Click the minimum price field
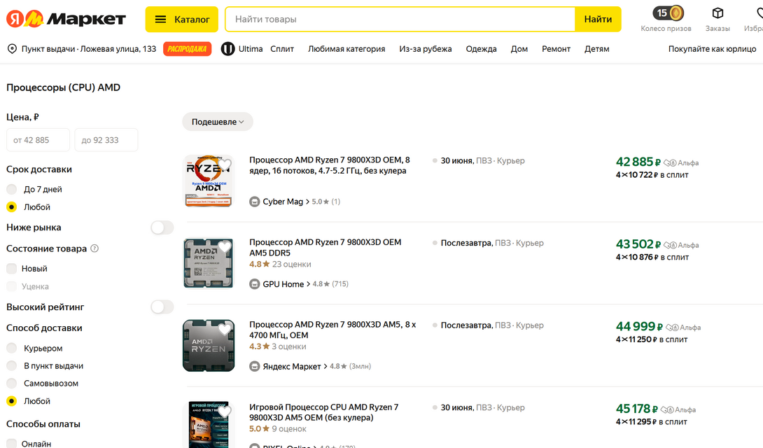Viewport: 763px width, 448px height. [x=38, y=140]
